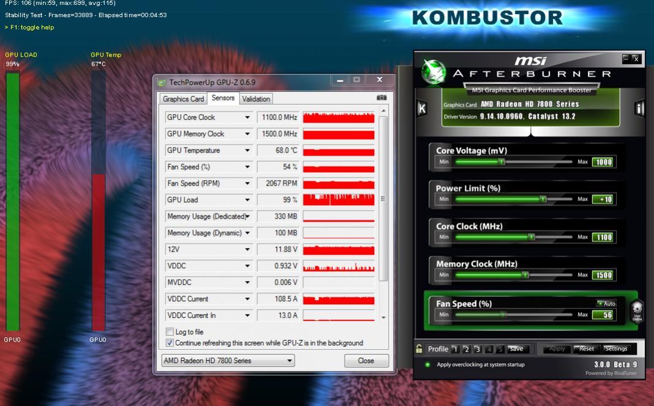Open the User Define fan settings

coord(637,311)
